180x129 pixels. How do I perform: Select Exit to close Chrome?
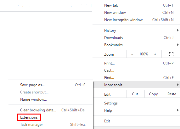[x=136, y=121]
